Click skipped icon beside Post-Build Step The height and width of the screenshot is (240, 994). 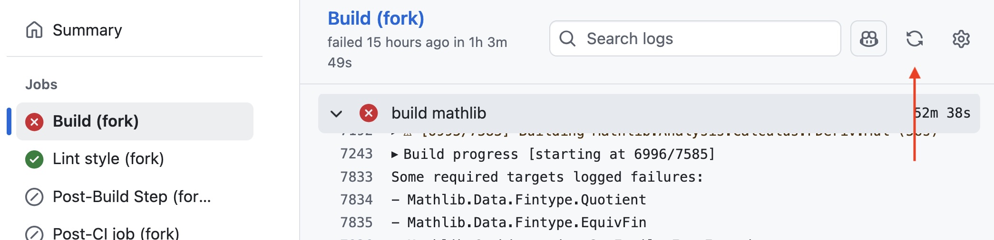click(x=34, y=197)
